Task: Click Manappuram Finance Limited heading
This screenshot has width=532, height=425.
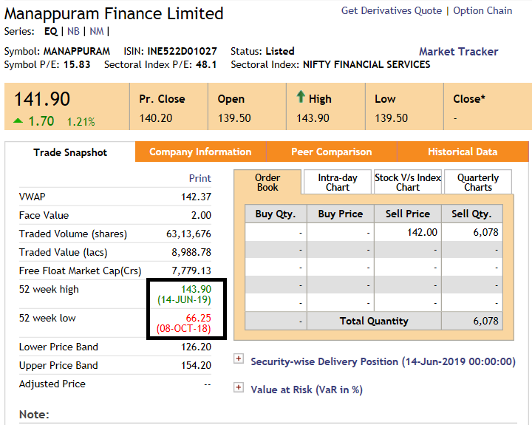Action: tap(114, 14)
